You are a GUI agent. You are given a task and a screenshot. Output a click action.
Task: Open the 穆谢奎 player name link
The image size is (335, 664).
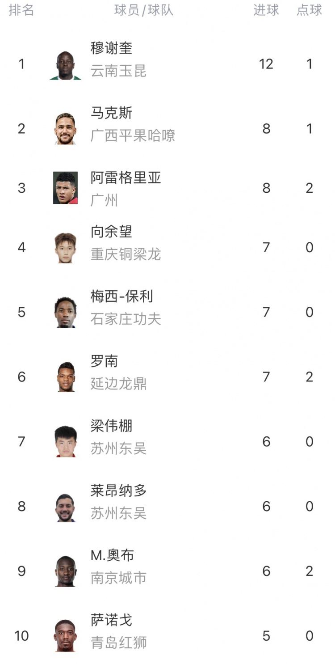(111, 48)
